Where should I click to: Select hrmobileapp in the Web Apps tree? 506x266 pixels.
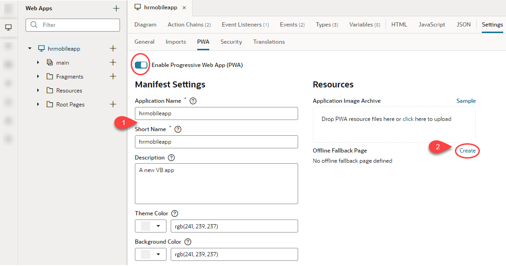click(x=64, y=48)
